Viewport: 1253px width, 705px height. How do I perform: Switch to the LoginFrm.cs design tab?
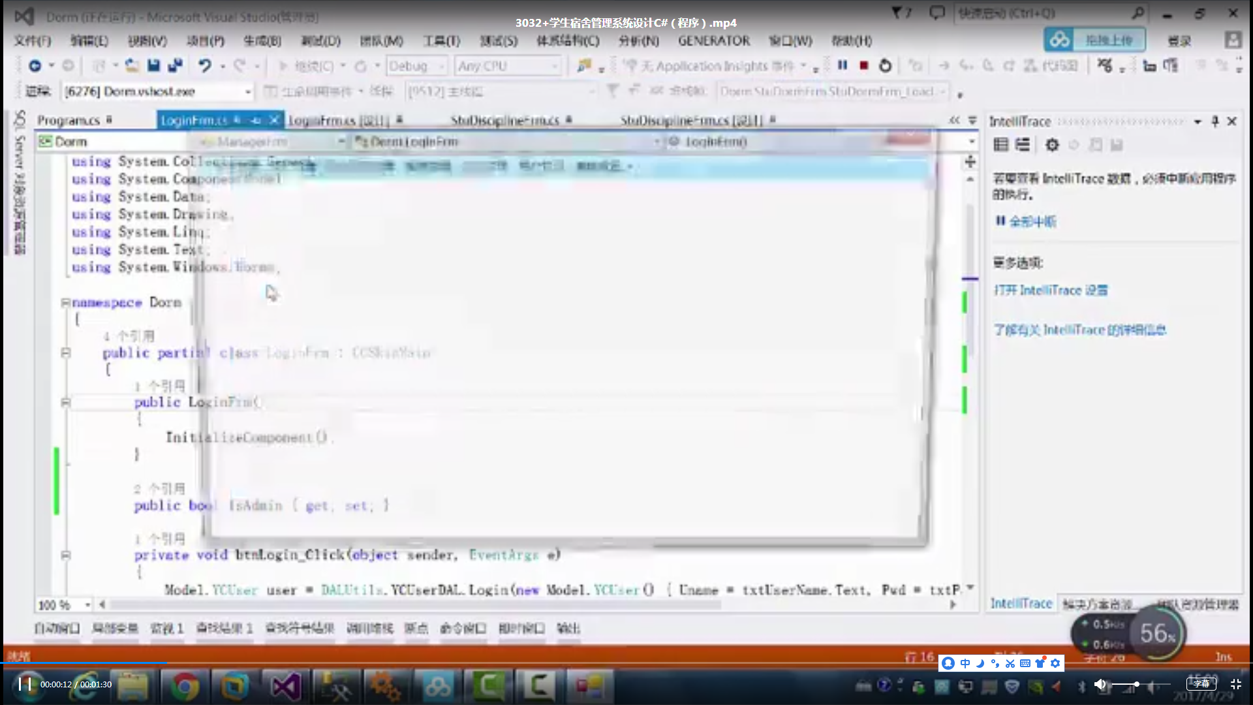(345, 120)
